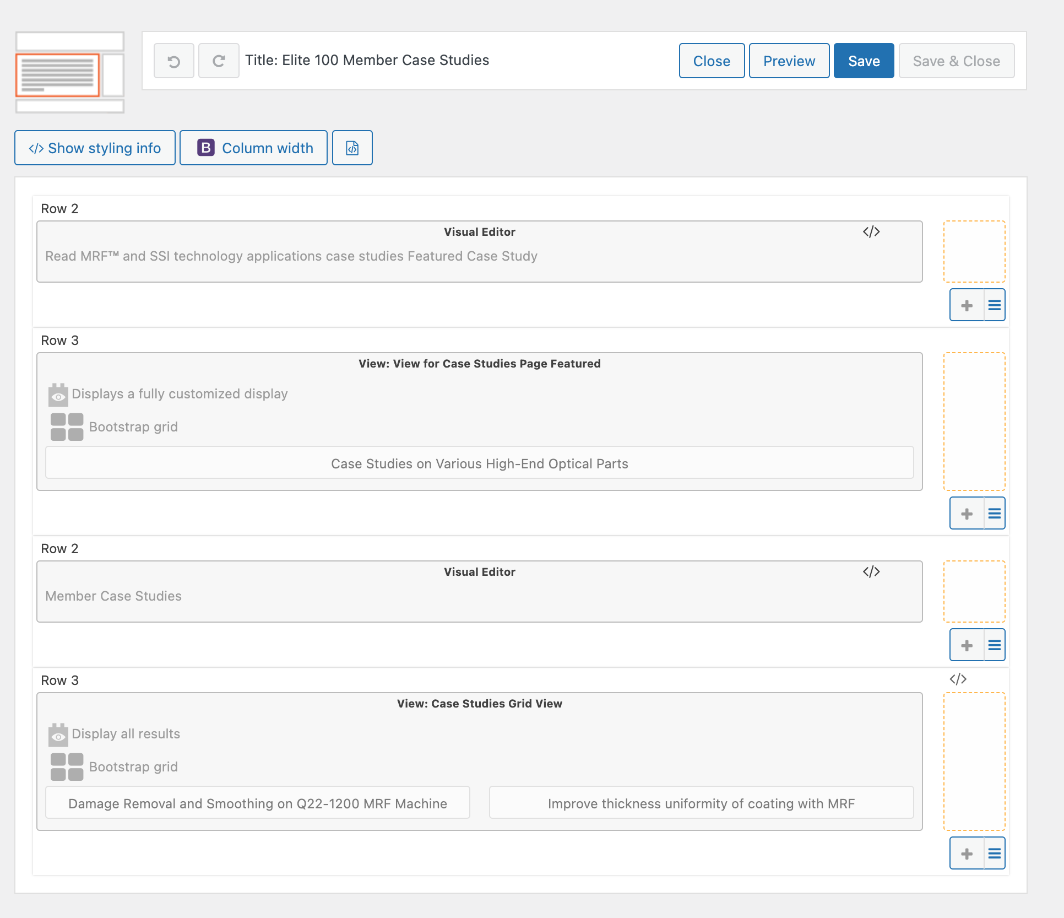This screenshot has height=918, width=1064.
Task: Click 'Read MRF™ and SSI technology' text
Action: (x=291, y=256)
